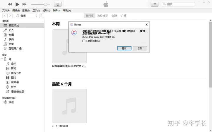This screenshot has height=132, width=212.
Task: Click the 3、1_1100631 track title
Action: tap(60, 126)
